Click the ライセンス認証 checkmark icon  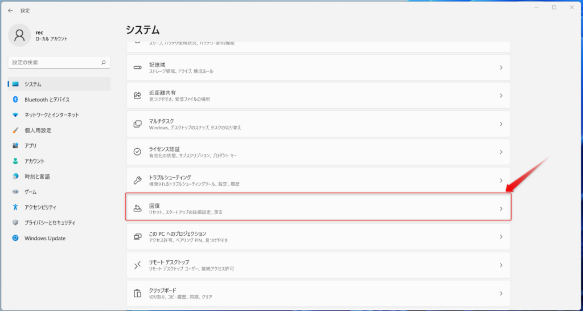(x=138, y=152)
